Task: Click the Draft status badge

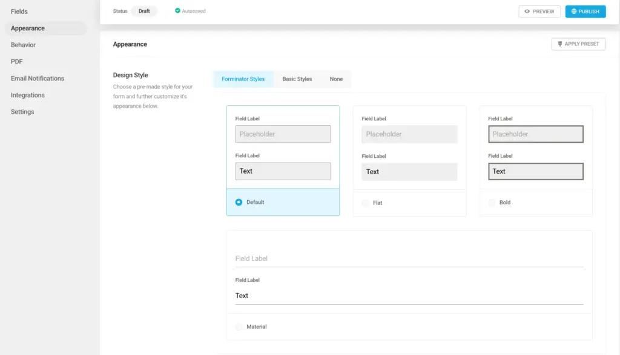Action: pyautogui.click(x=144, y=11)
